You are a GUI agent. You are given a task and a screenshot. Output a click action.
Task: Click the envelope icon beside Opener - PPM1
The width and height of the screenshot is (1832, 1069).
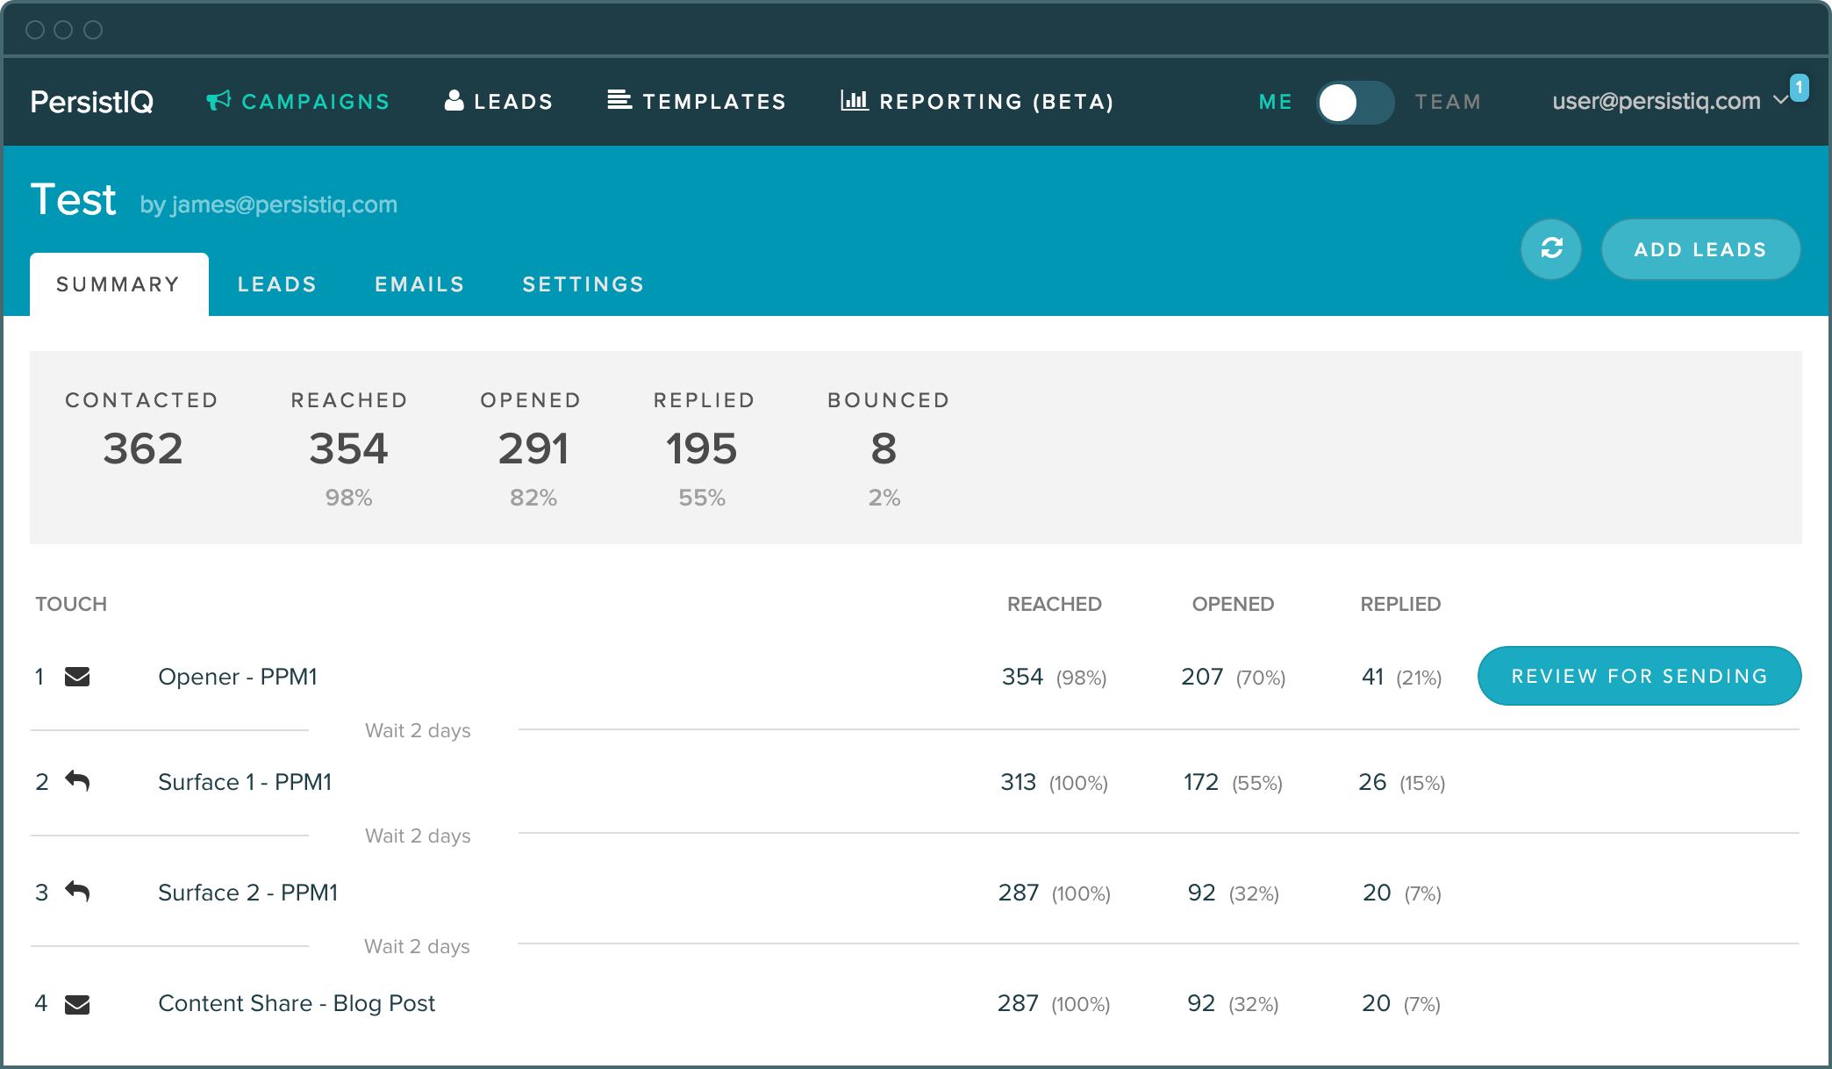78,675
